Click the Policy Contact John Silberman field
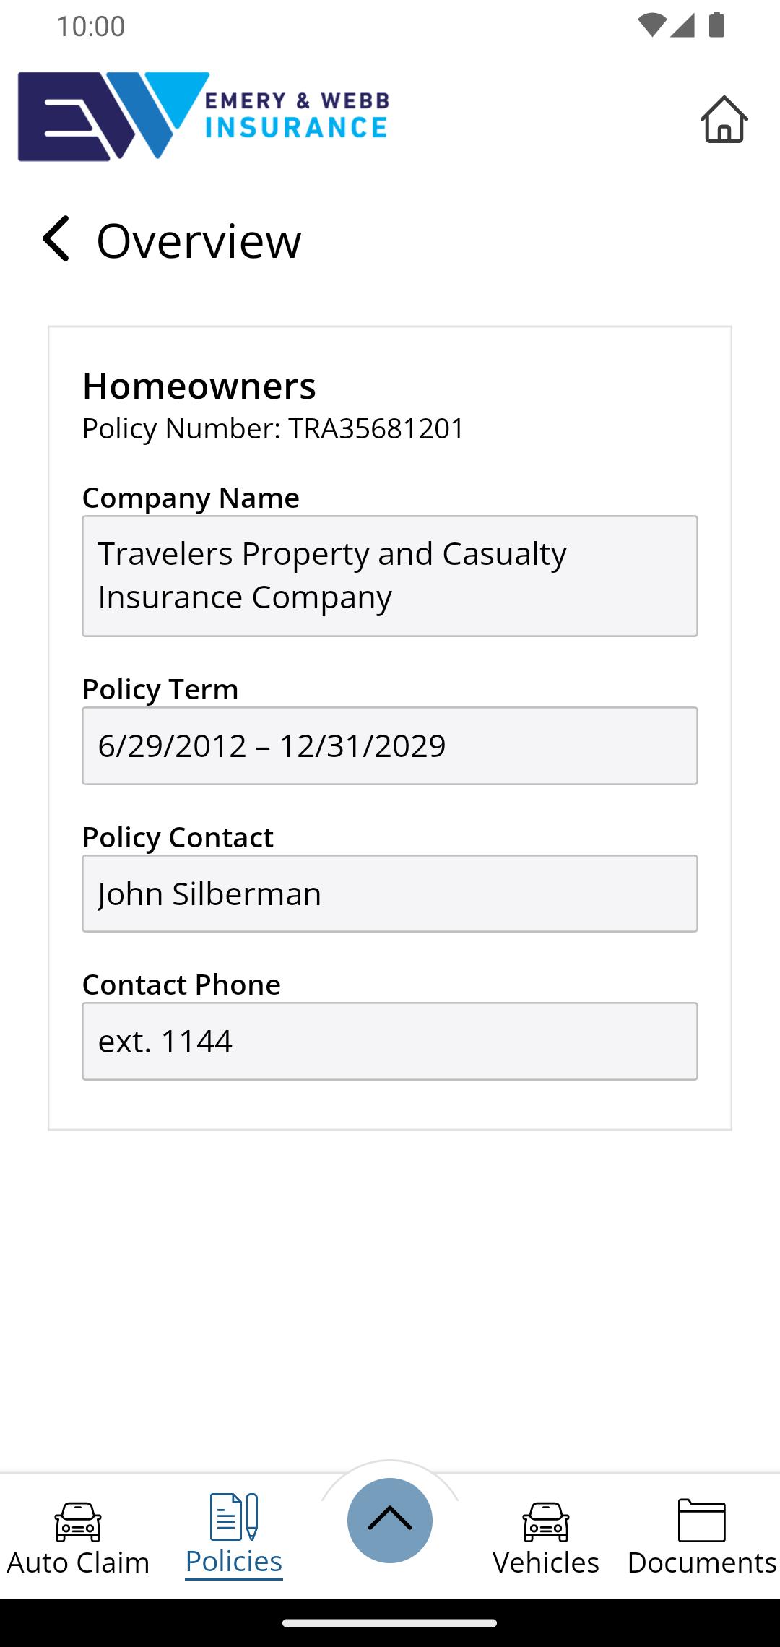 coord(390,894)
